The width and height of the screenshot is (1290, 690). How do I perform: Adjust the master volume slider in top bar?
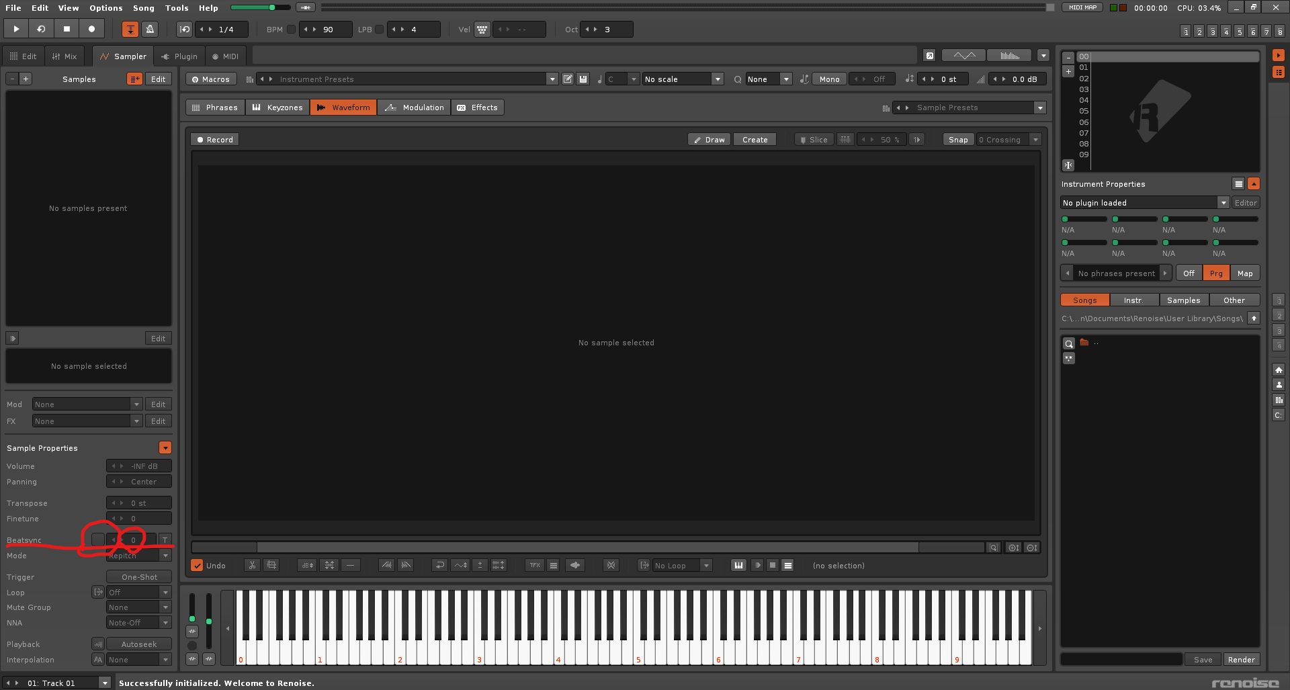pos(261,8)
